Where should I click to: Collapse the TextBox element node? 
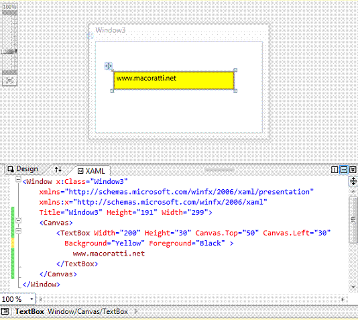(18, 231)
